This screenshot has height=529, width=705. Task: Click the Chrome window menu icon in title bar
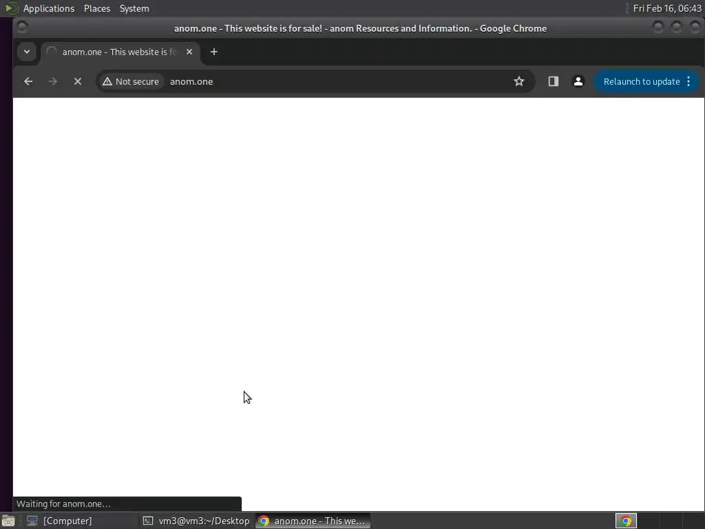pyautogui.click(x=21, y=28)
